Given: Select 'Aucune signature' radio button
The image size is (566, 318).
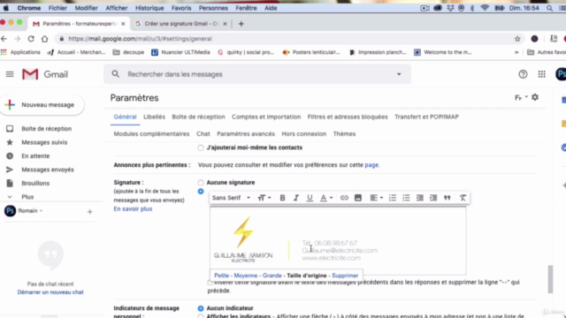Looking at the screenshot, I should tap(201, 183).
